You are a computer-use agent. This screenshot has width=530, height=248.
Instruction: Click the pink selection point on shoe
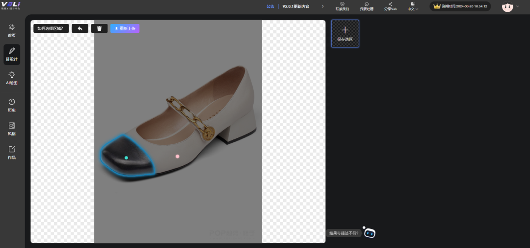(x=178, y=157)
